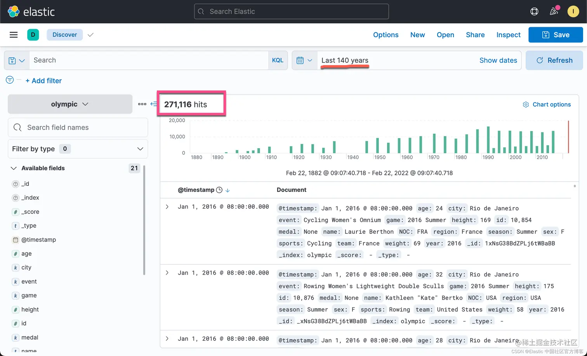This screenshot has height=356, width=587.
Task: Open the date quick menu calendar
Action: coord(304,60)
